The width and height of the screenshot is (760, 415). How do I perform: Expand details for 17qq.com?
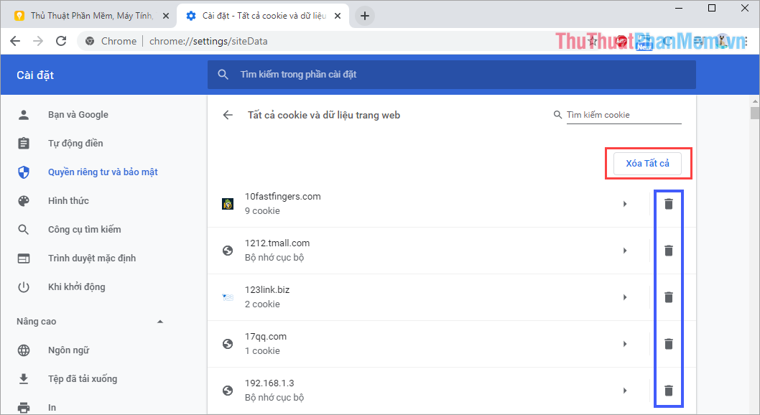click(624, 343)
